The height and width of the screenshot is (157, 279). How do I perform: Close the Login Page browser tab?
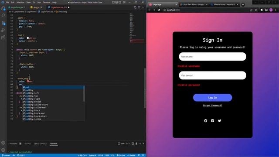coord(176,5)
